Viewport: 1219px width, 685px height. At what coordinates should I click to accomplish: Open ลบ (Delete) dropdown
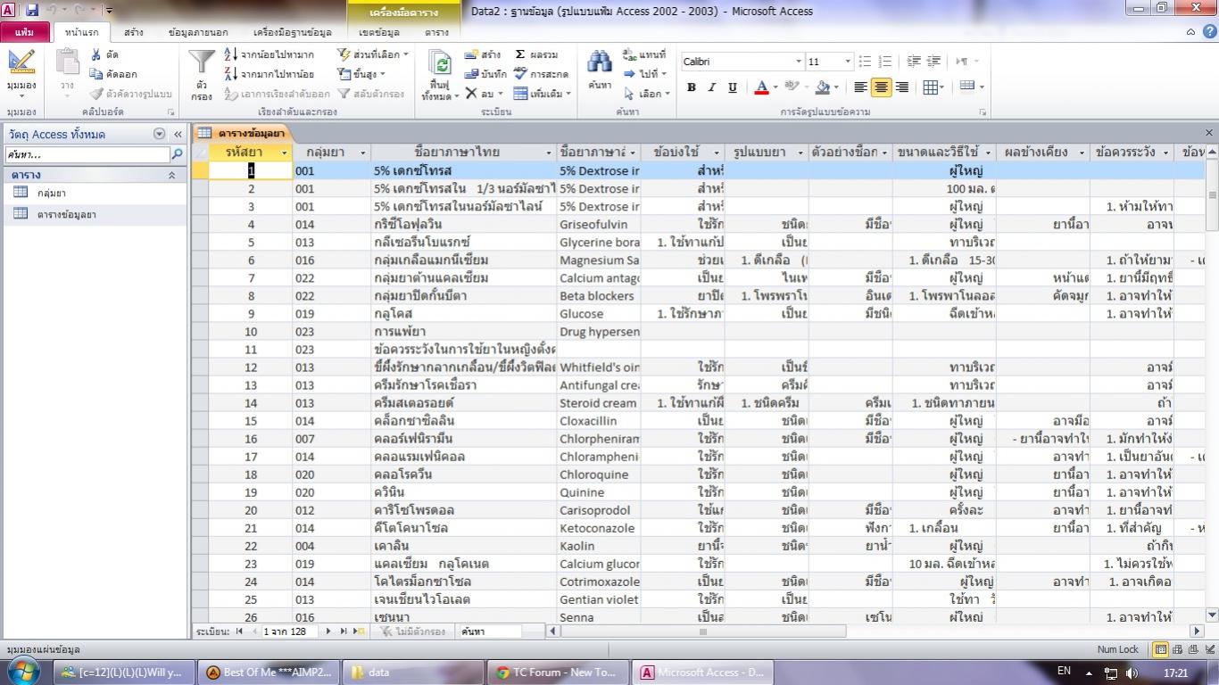[485, 94]
